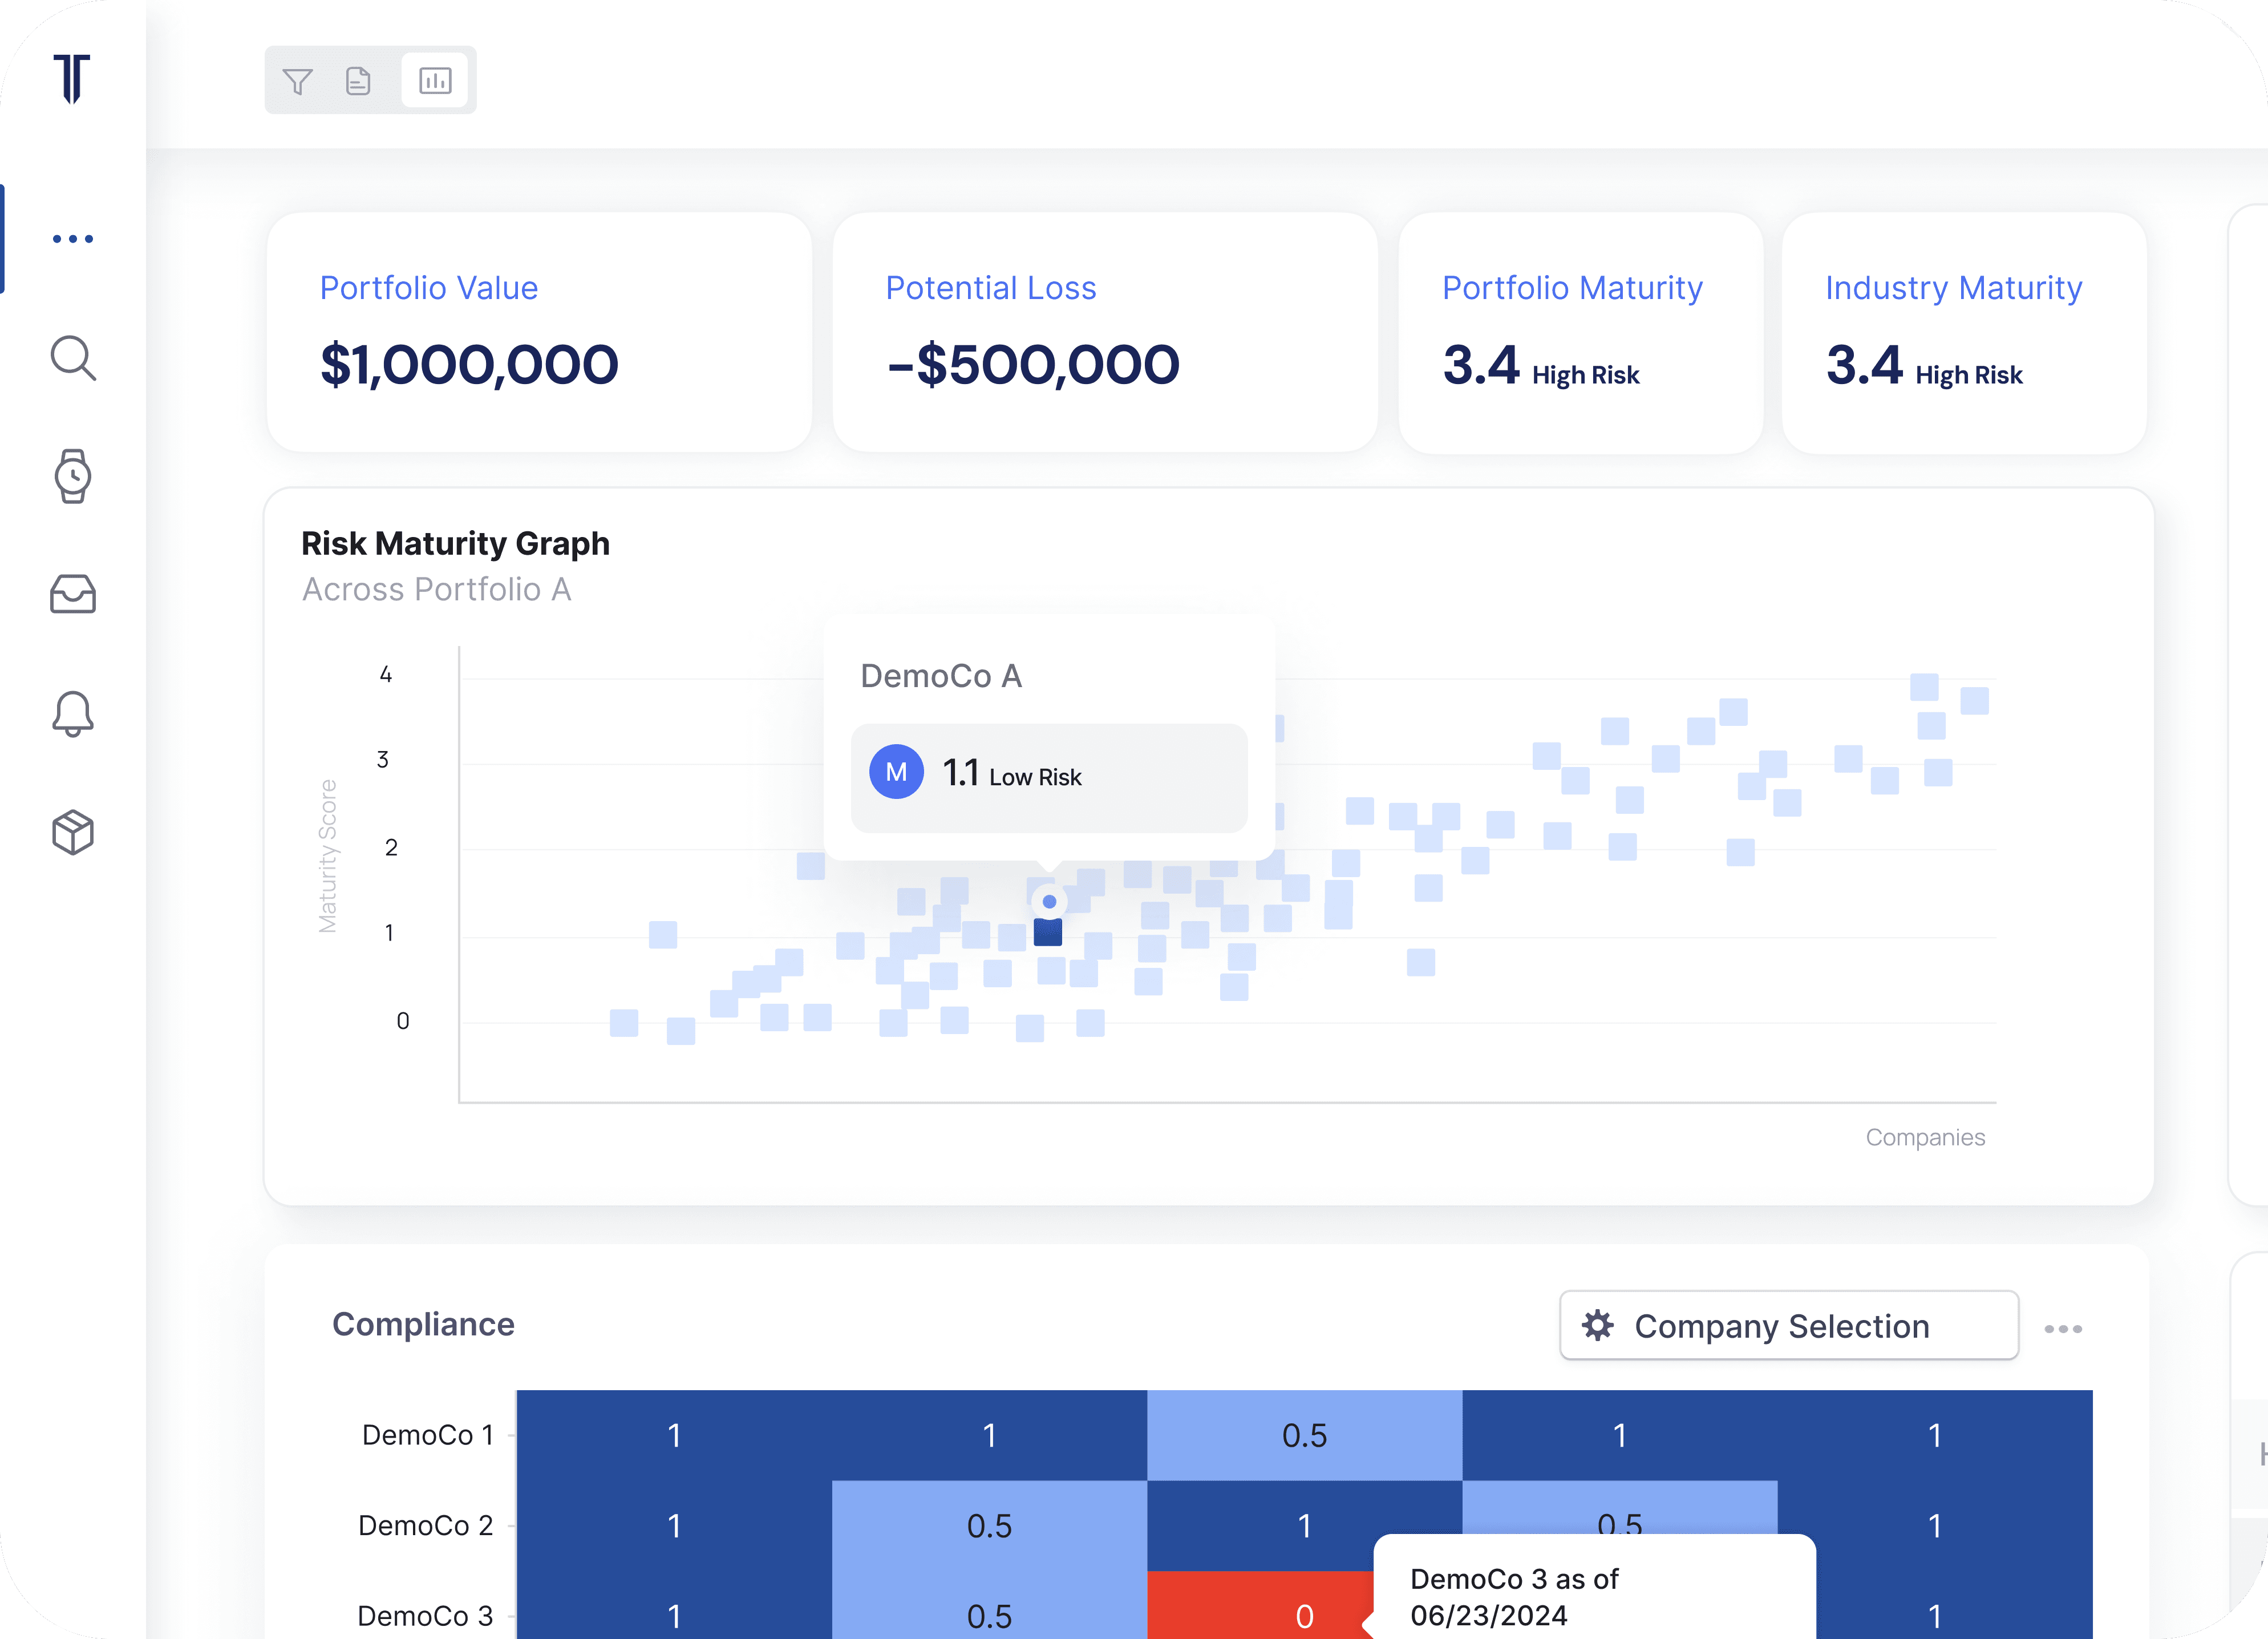Open search from the sidebar
The width and height of the screenshot is (2268, 1639).
[x=73, y=358]
